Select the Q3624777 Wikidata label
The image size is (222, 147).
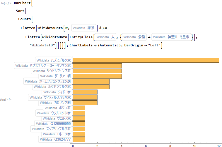[55, 140]
